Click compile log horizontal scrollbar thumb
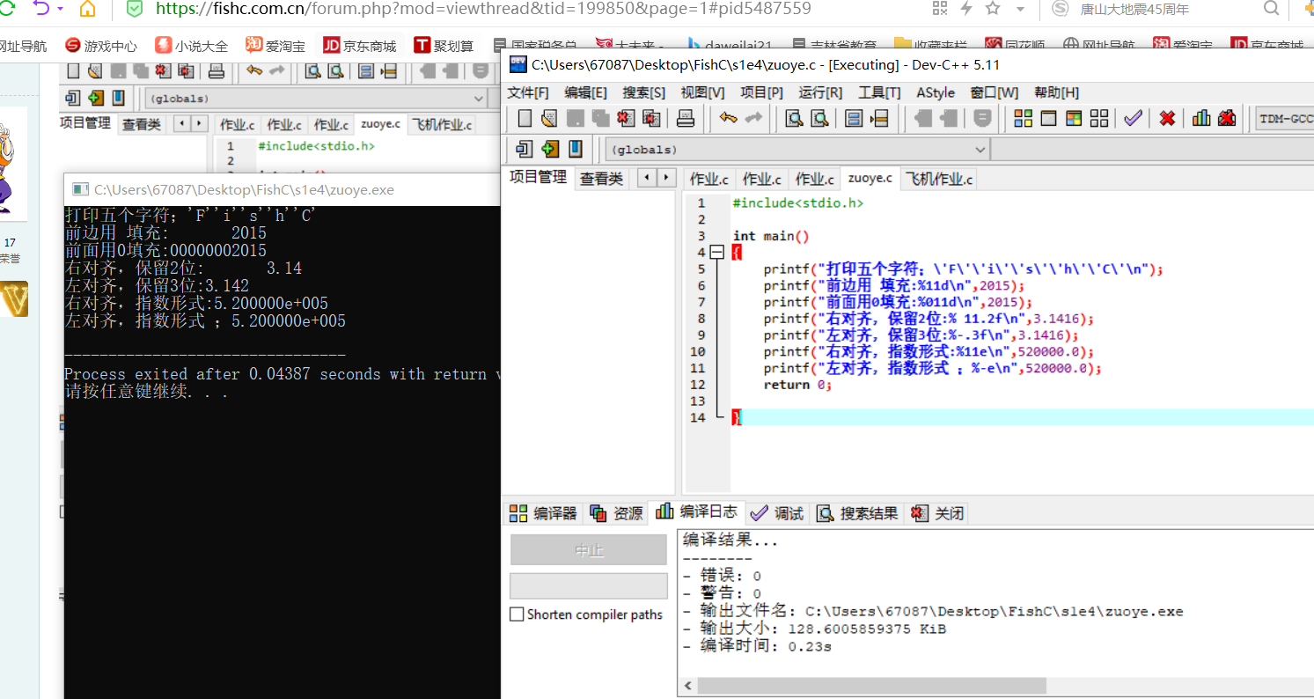1314x699 pixels. 871,686
